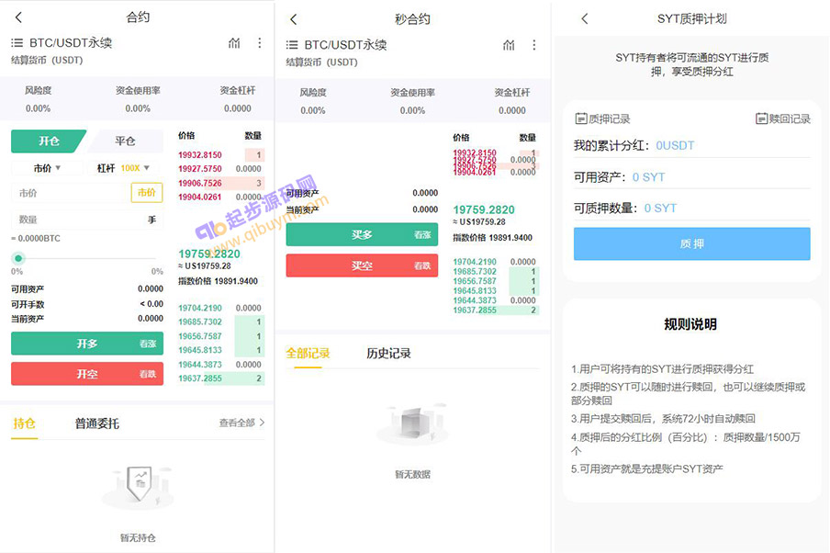
Task: Open the chart icon on the 合约 screen
Action: coord(235,43)
